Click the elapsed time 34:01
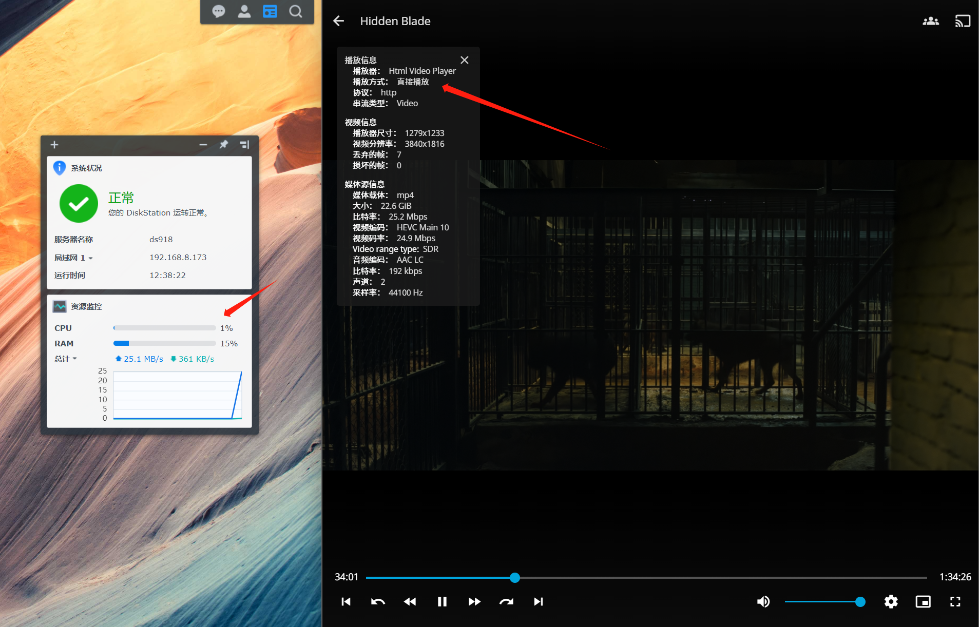Viewport: 979px width, 627px height. [x=347, y=577]
